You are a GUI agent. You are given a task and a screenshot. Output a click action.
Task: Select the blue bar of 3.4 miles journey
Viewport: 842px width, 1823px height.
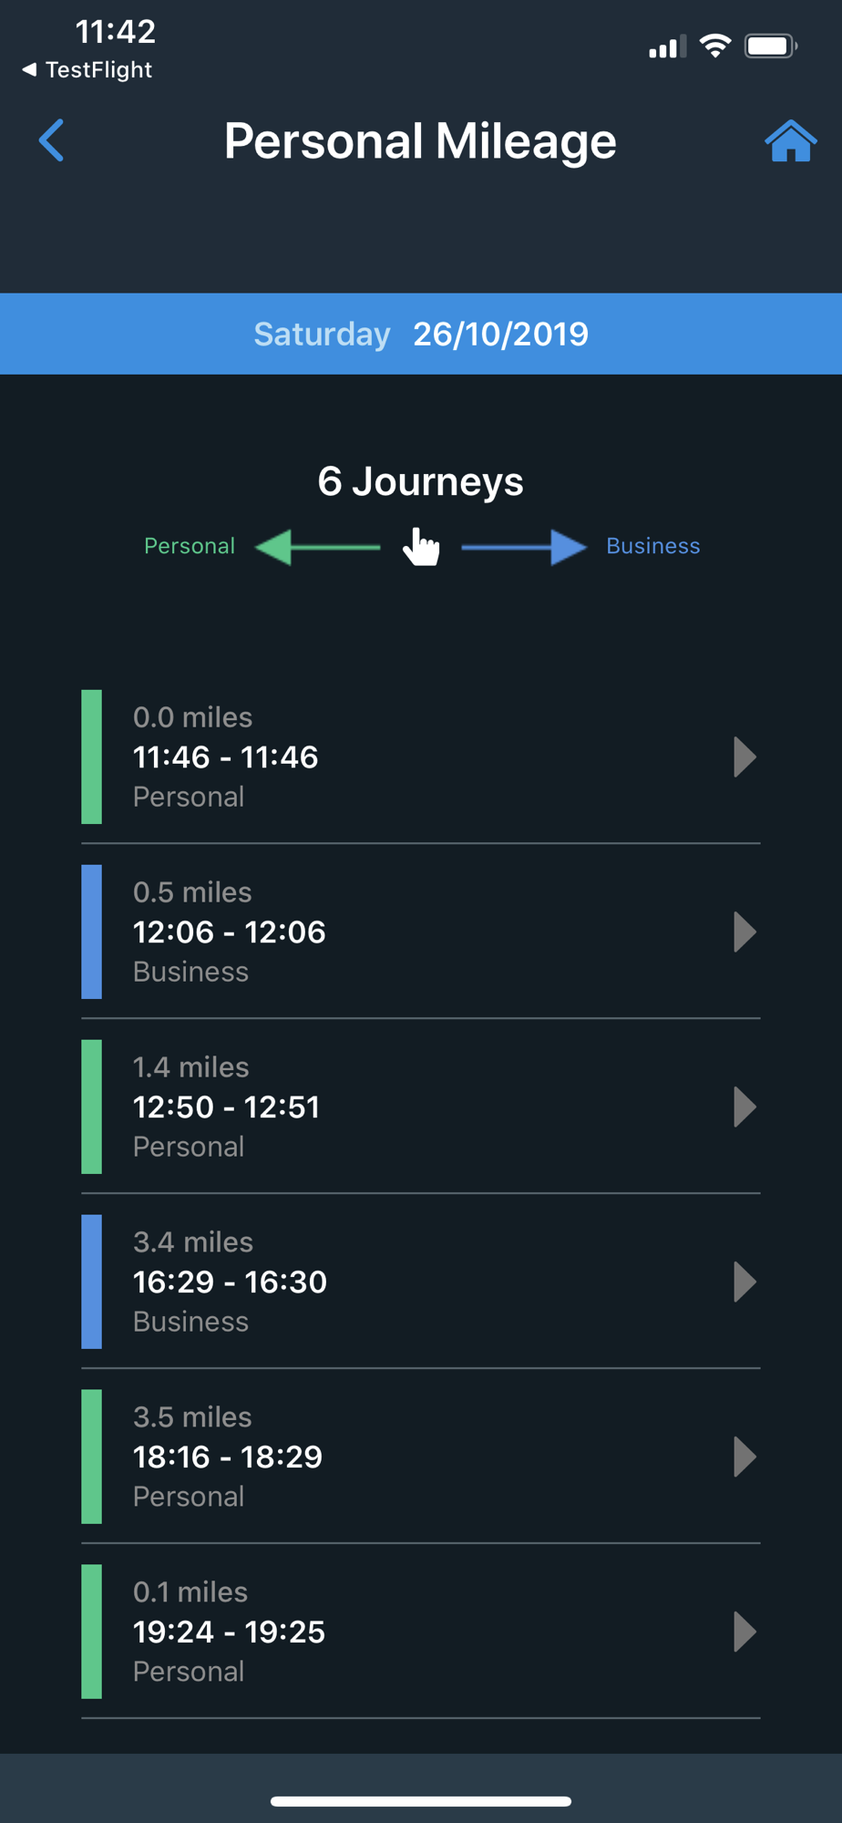pos(91,1282)
